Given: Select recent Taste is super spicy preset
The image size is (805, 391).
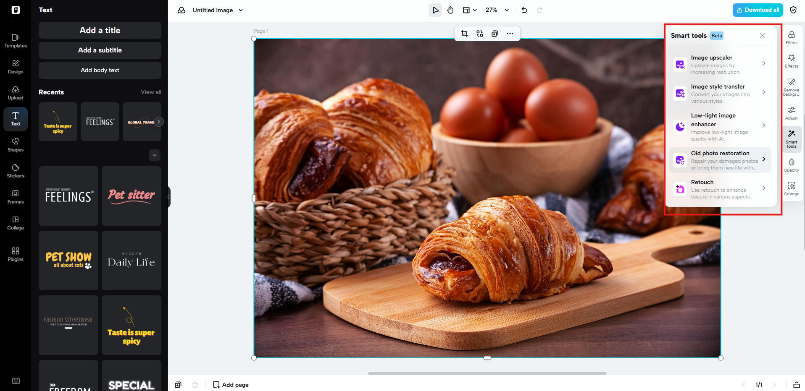Looking at the screenshot, I should click(x=58, y=122).
